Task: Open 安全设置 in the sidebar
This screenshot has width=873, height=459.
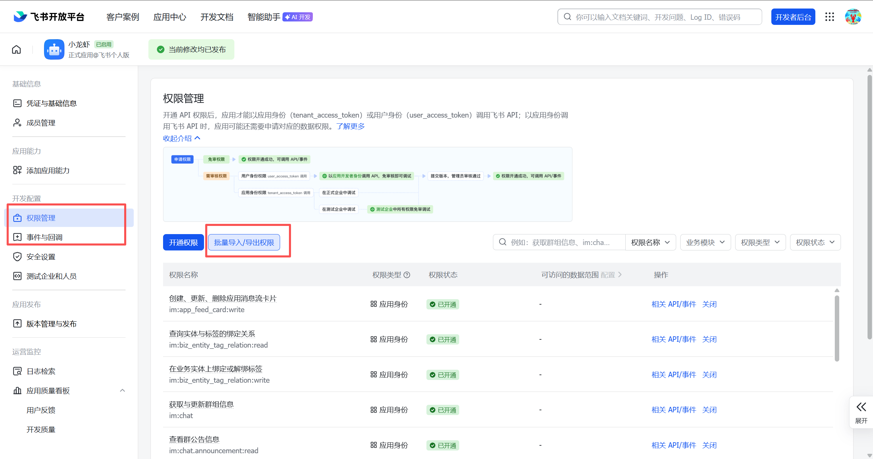Action: [41, 257]
